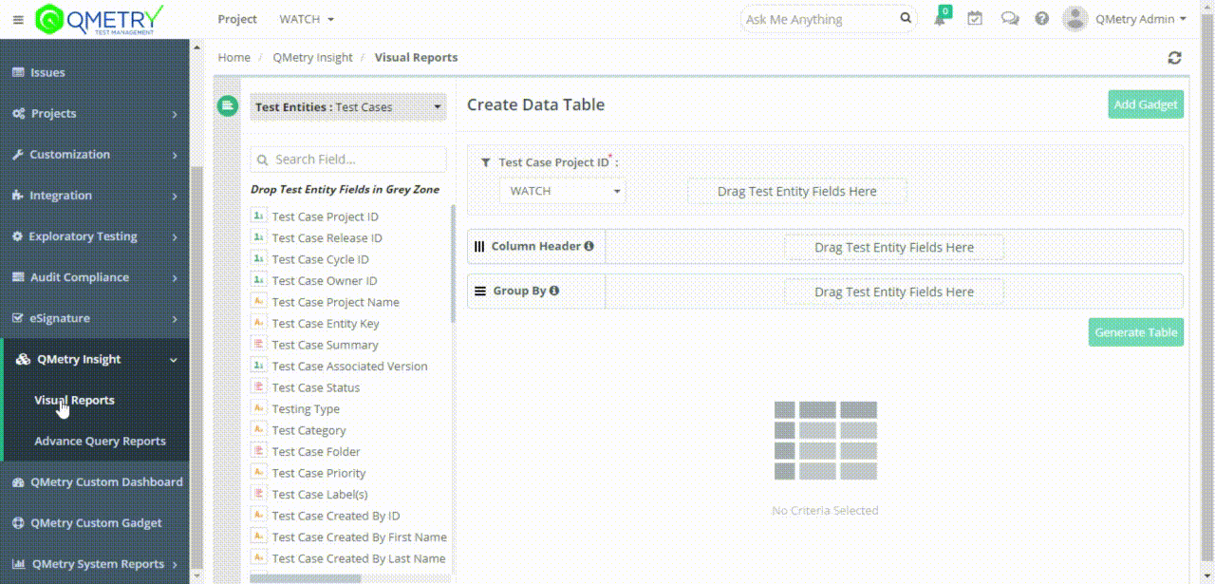Open Advance Query Reports in the sidebar
Viewport: 1215px width, 584px height.
(x=100, y=441)
